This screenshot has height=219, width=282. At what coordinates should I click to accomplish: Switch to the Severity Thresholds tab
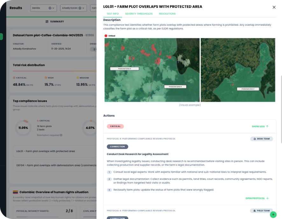point(139,14)
